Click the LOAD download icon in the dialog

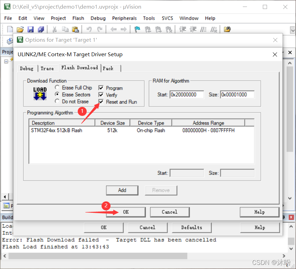pyautogui.click(x=40, y=94)
